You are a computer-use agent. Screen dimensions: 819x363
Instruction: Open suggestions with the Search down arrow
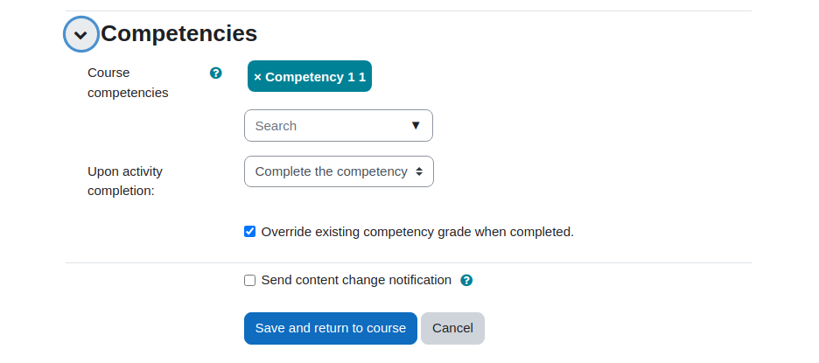416,125
